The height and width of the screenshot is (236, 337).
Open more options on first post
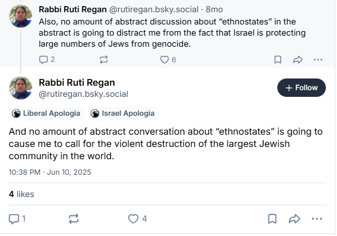click(318, 60)
